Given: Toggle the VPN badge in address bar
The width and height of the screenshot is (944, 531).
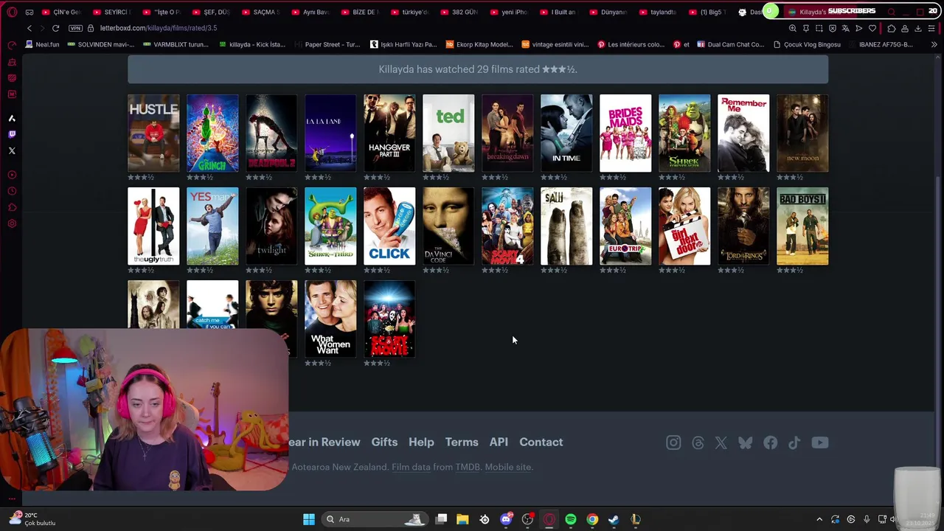Looking at the screenshot, I should coord(75,28).
